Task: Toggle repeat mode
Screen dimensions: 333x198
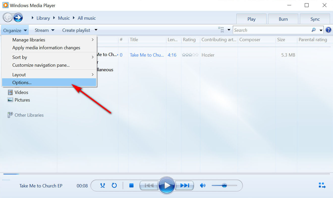Action: click(114, 186)
